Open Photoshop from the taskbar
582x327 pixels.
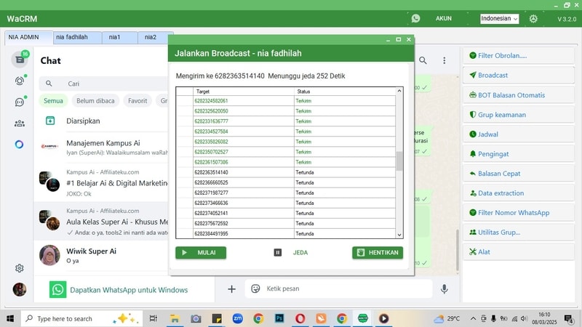coord(279,318)
